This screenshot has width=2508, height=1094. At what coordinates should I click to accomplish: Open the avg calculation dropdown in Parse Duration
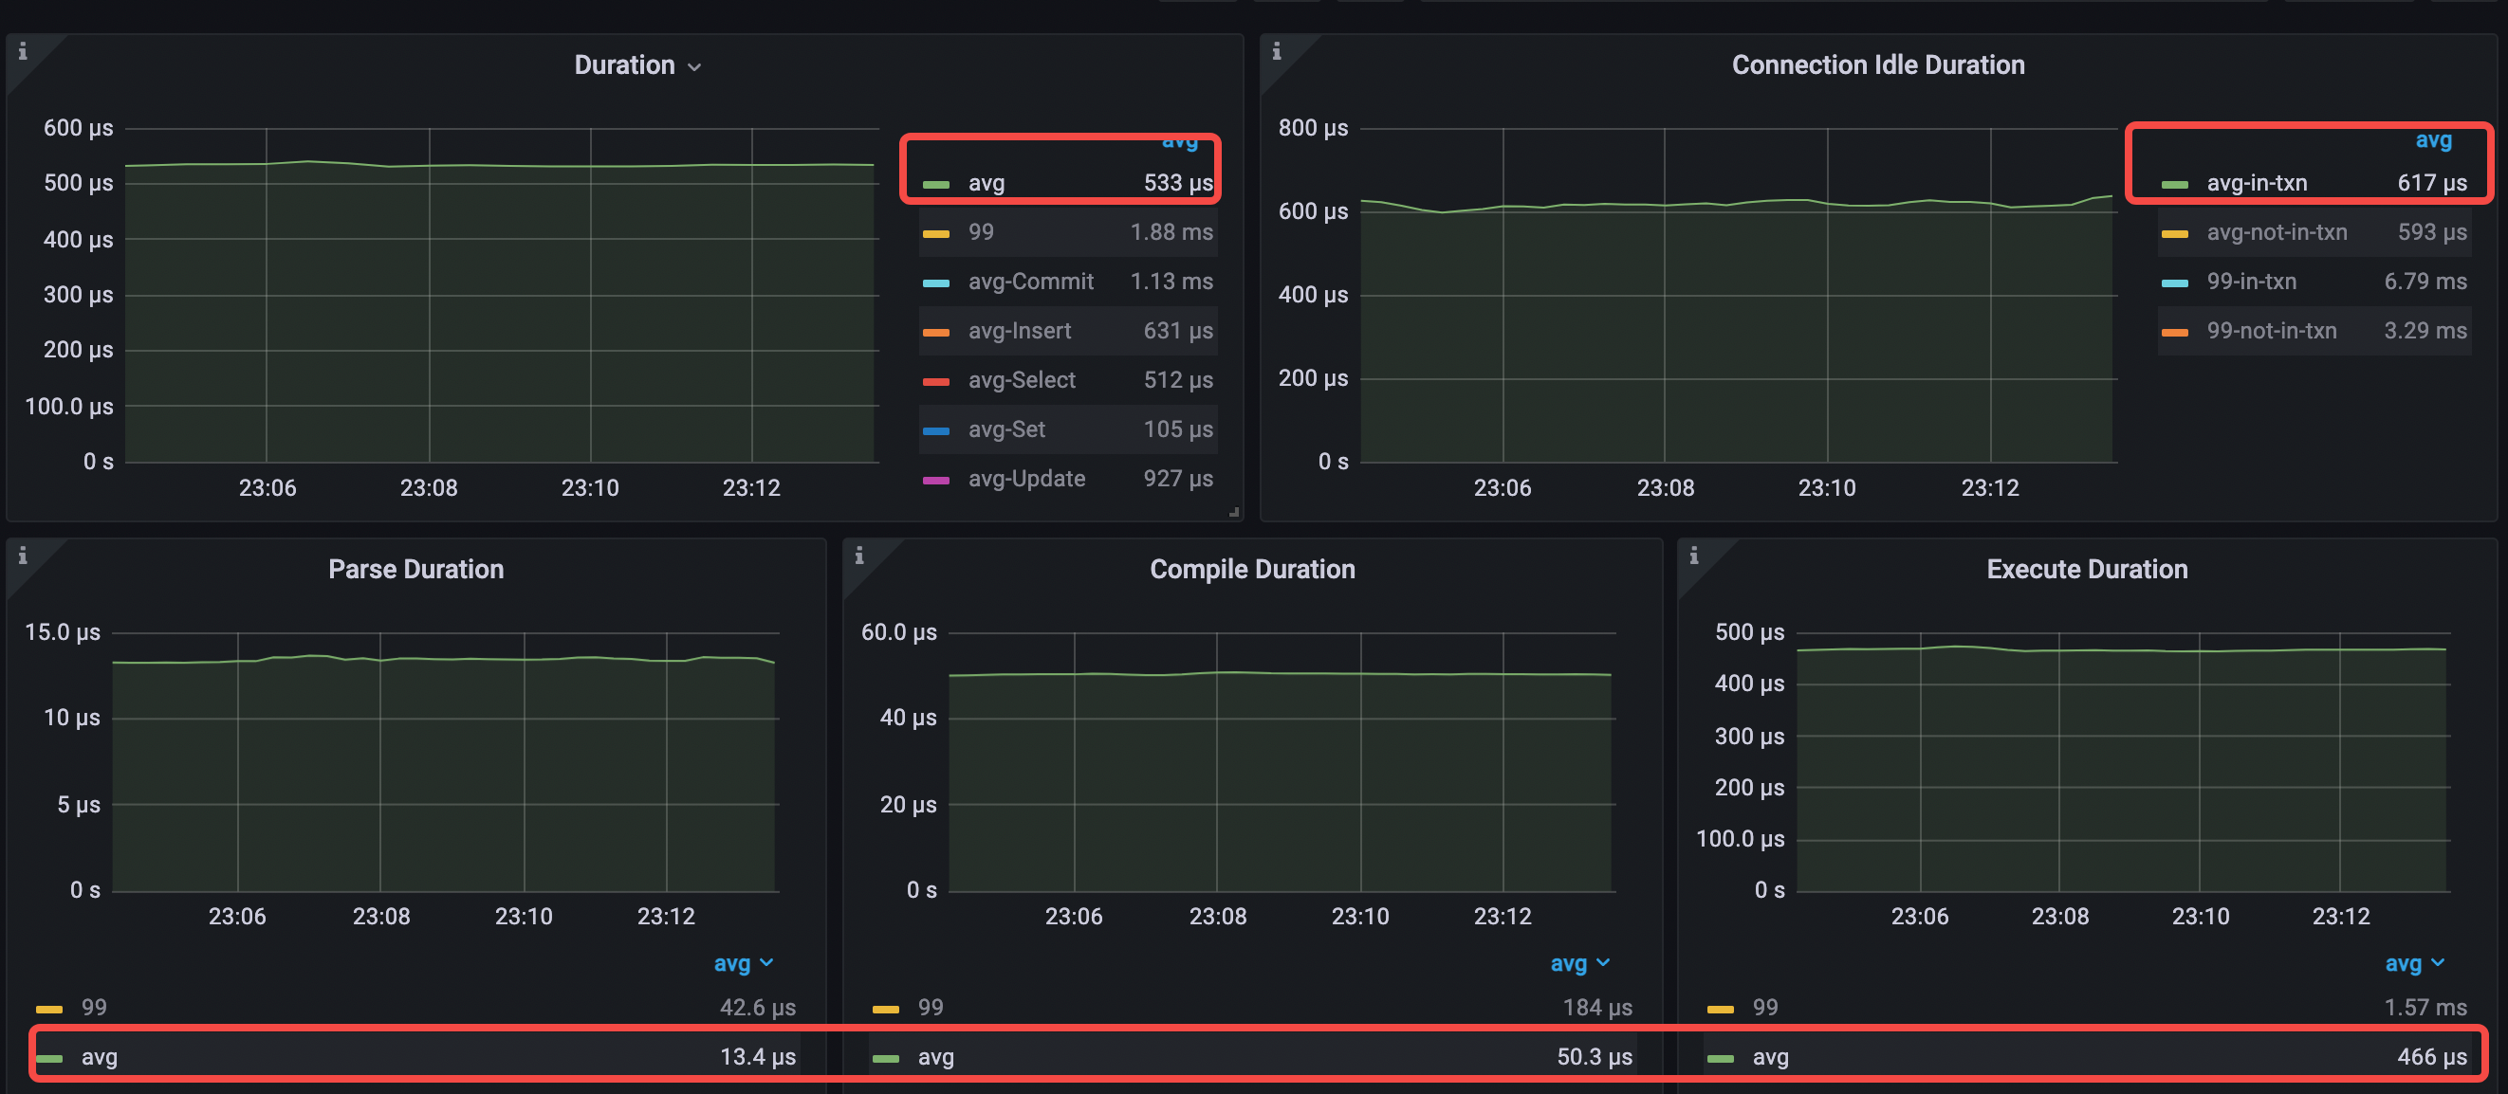point(745,963)
